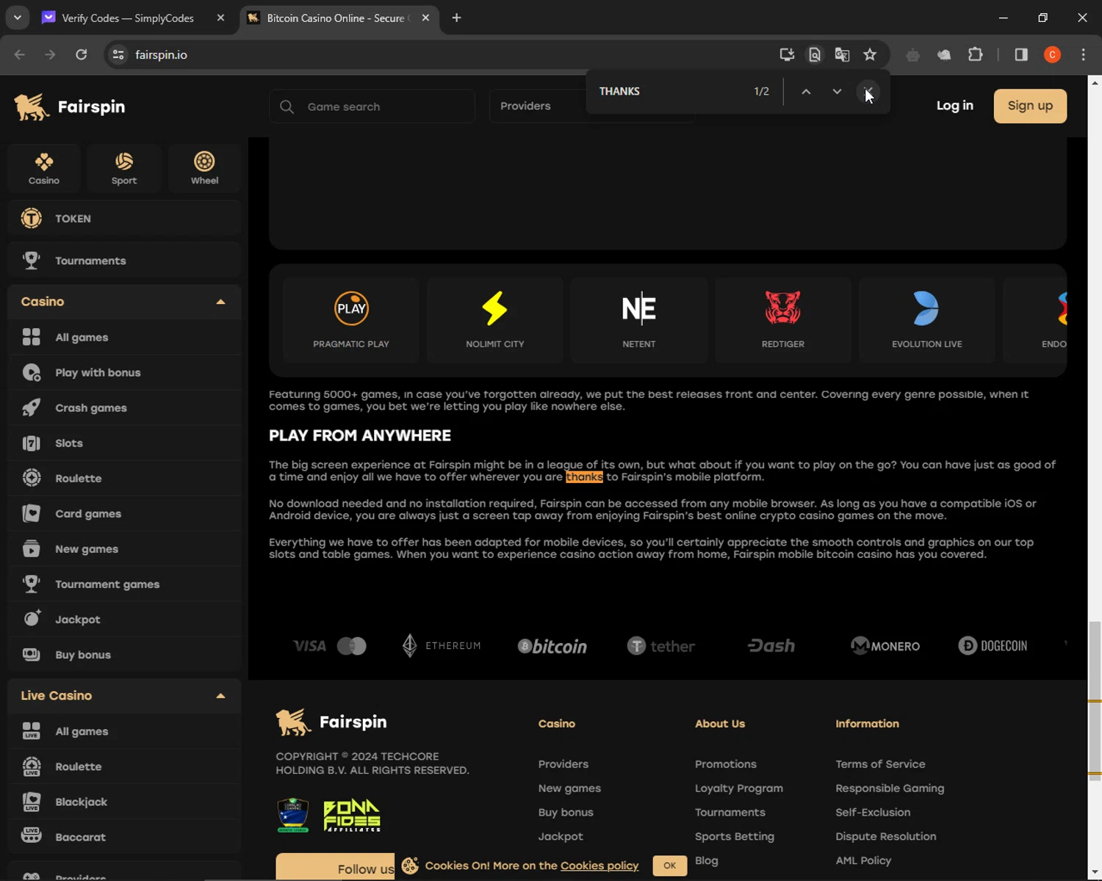The width and height of the screenshot is (1102, 881).
Task: Open Roulette under Casino
Action: pyautogui.click(x=124, y=478)
